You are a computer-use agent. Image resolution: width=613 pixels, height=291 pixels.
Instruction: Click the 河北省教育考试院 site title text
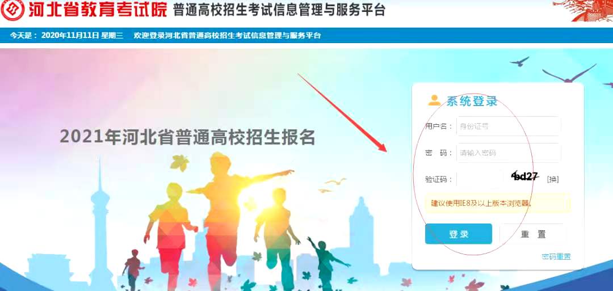(98, 11)
